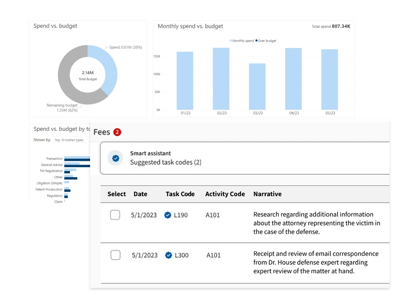Image resolution: width=406 pixels, height=304 pixels.
Task: Click the Smart assistant verified badge icon
Action: tap(115, 158)
